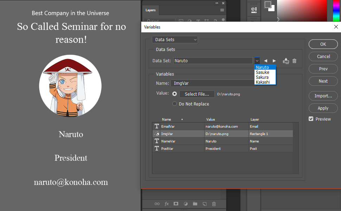Screen dimensions: 341x211
Task: Go to previous data set with left arrow
Action: point(265,61)
